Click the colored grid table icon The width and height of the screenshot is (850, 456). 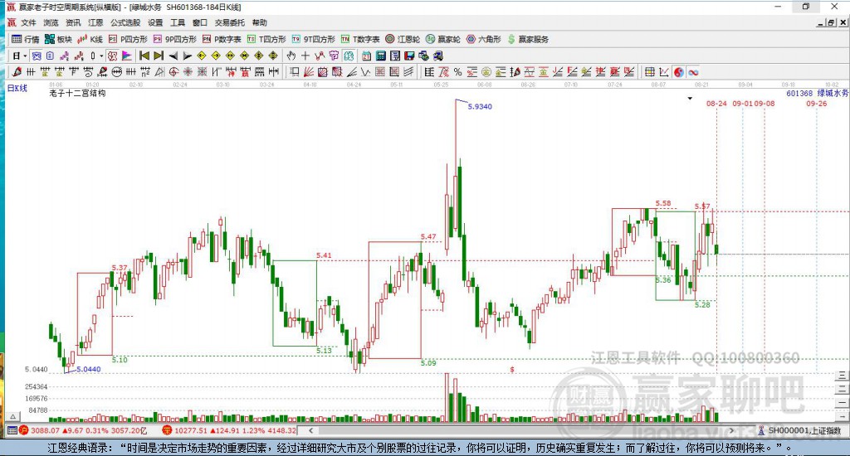point(649,72)
